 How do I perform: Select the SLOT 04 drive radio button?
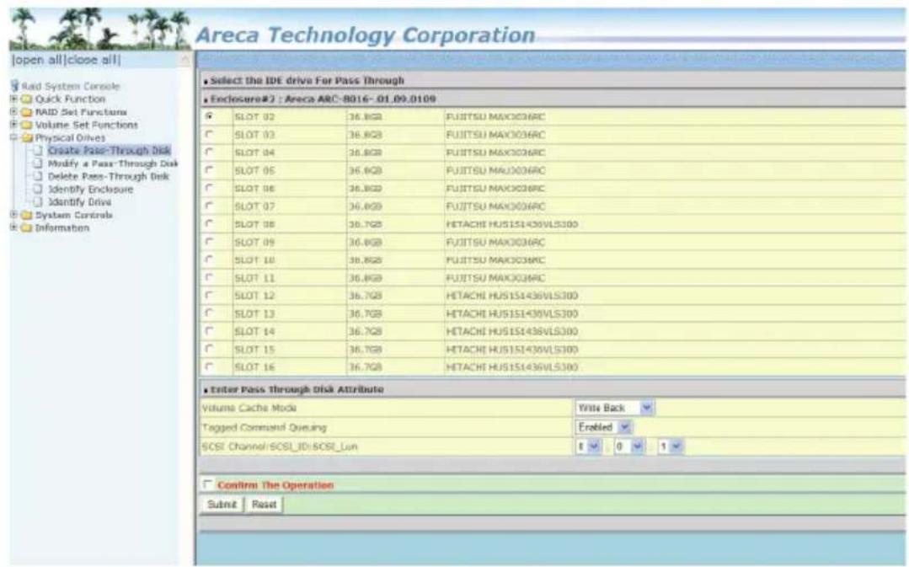(x=209, y=152)
